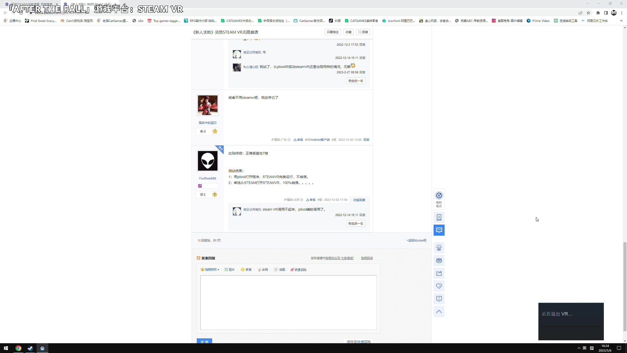
Task: Toggle the Chrome side panel icon
Action: point(606,13)
